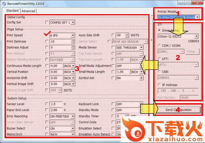205x143 pixels.
Task: Toggle the Small Media Adjustment checkbox
Action: tap(113, 65)
